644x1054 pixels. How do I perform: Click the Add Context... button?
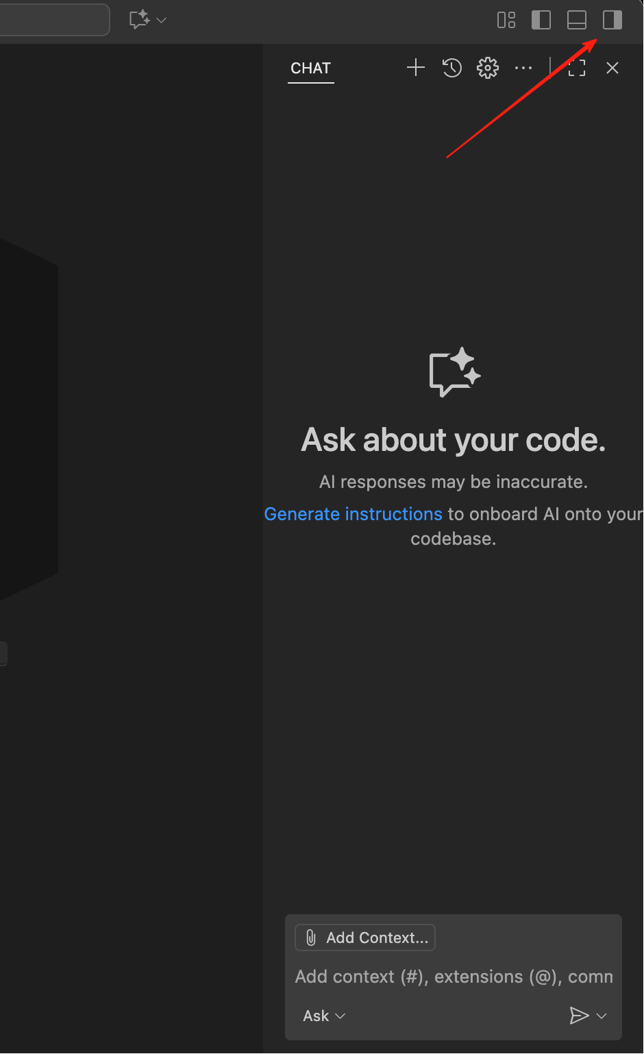365,937
